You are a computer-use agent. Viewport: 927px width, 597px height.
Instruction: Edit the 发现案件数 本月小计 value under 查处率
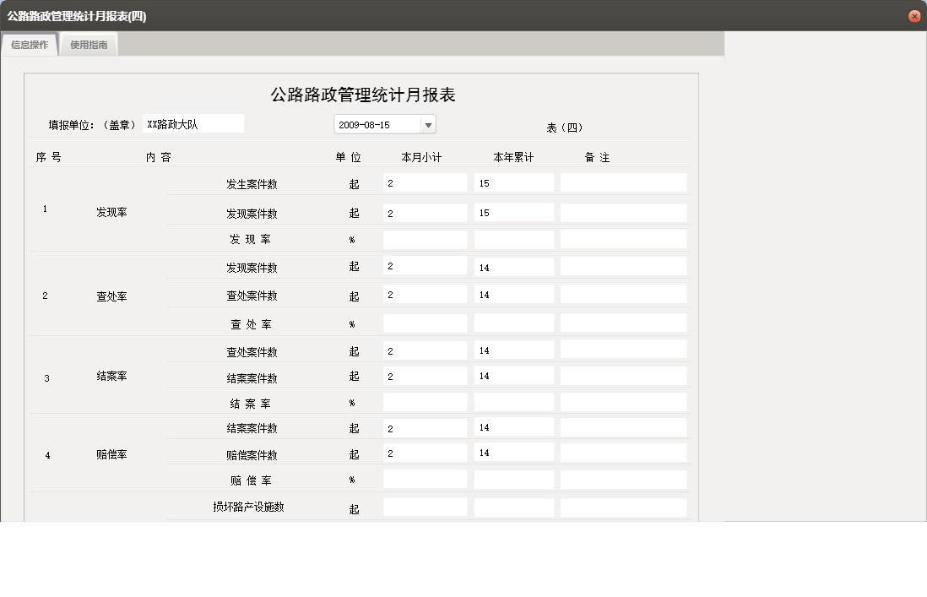(x=424, y=265)
